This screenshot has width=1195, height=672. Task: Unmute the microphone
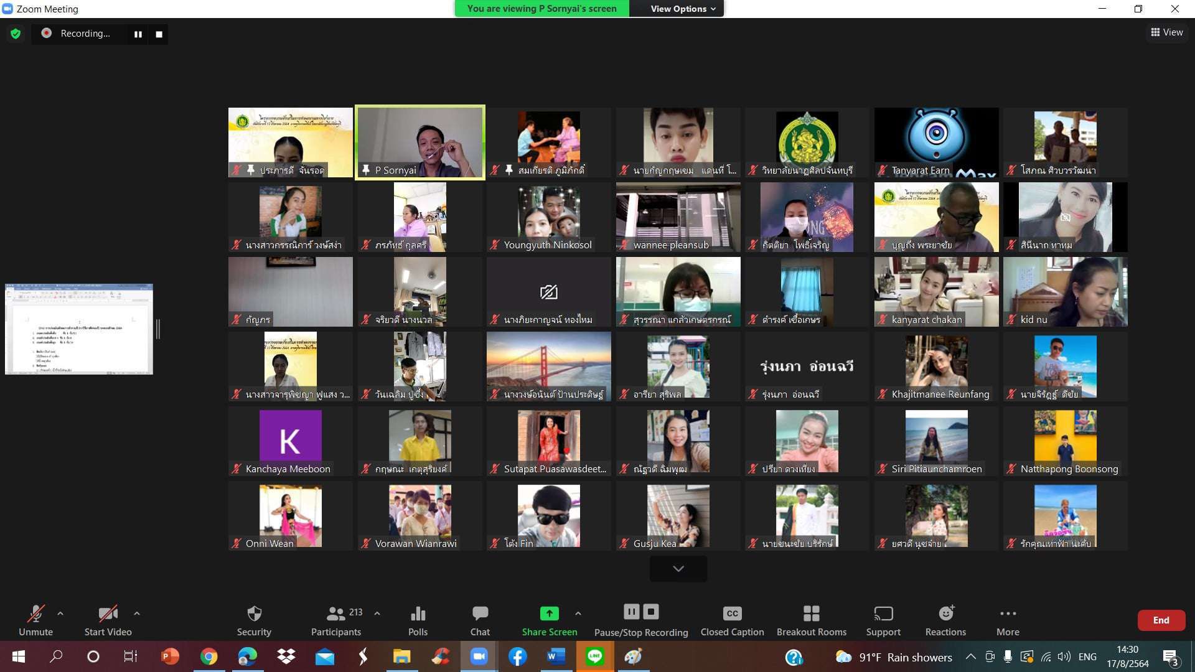pos(35,620)
